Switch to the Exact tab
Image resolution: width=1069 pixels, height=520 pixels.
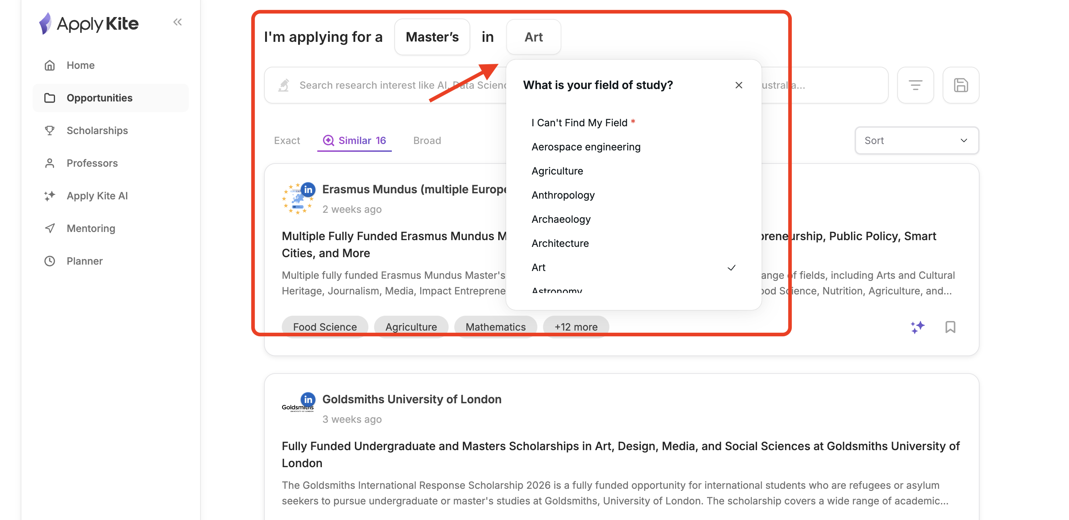tap(287, 140)
